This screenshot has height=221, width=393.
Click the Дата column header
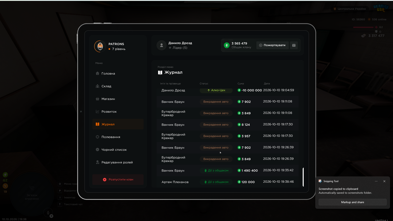(267, 83)
